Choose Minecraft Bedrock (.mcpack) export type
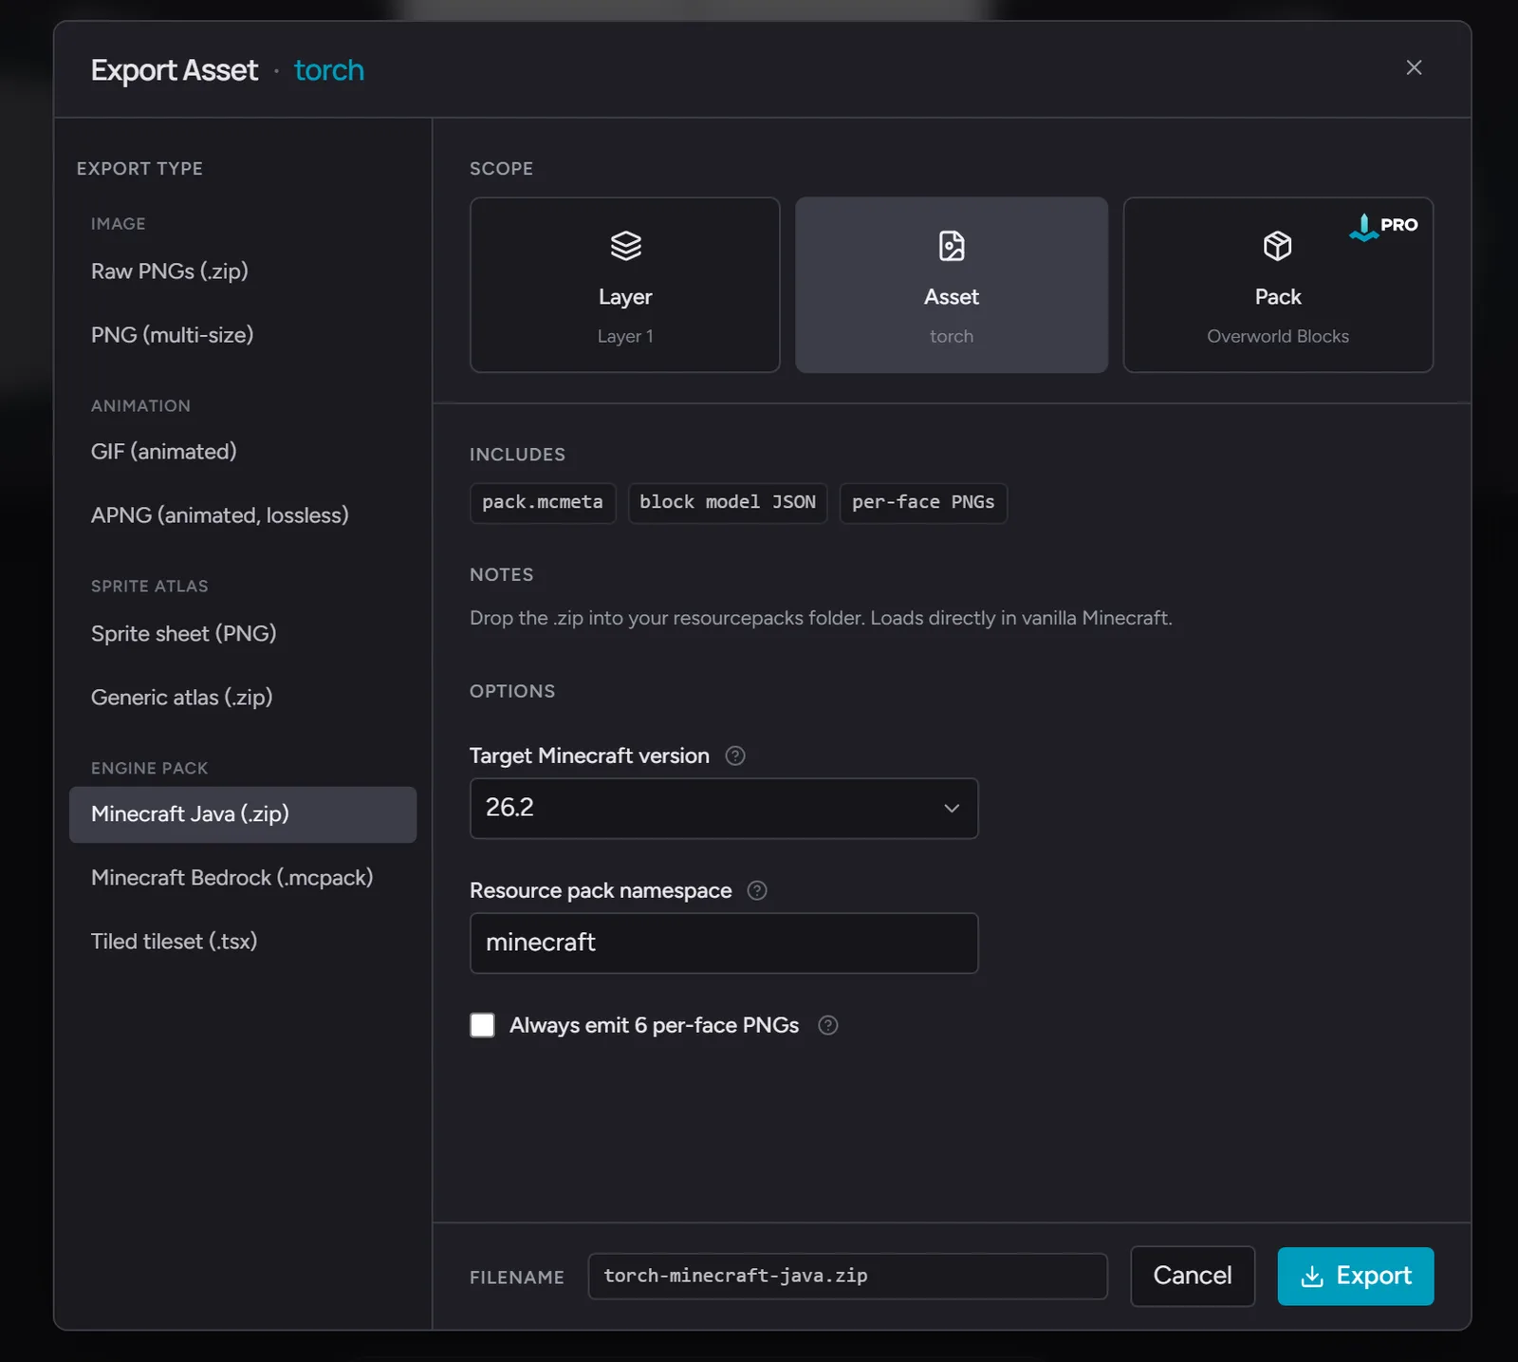 click(243, 878)
